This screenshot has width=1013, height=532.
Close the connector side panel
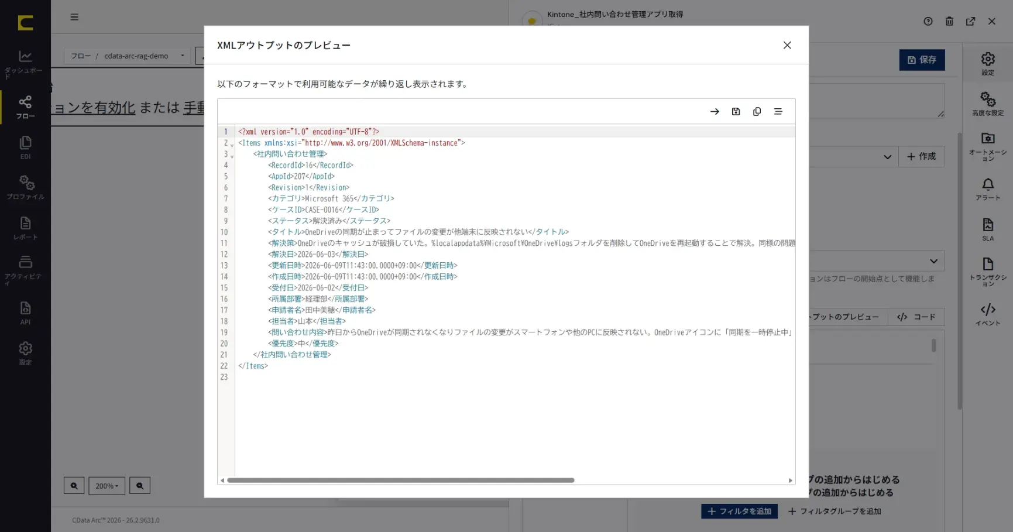pyautogui.click(x=991, y=21)
